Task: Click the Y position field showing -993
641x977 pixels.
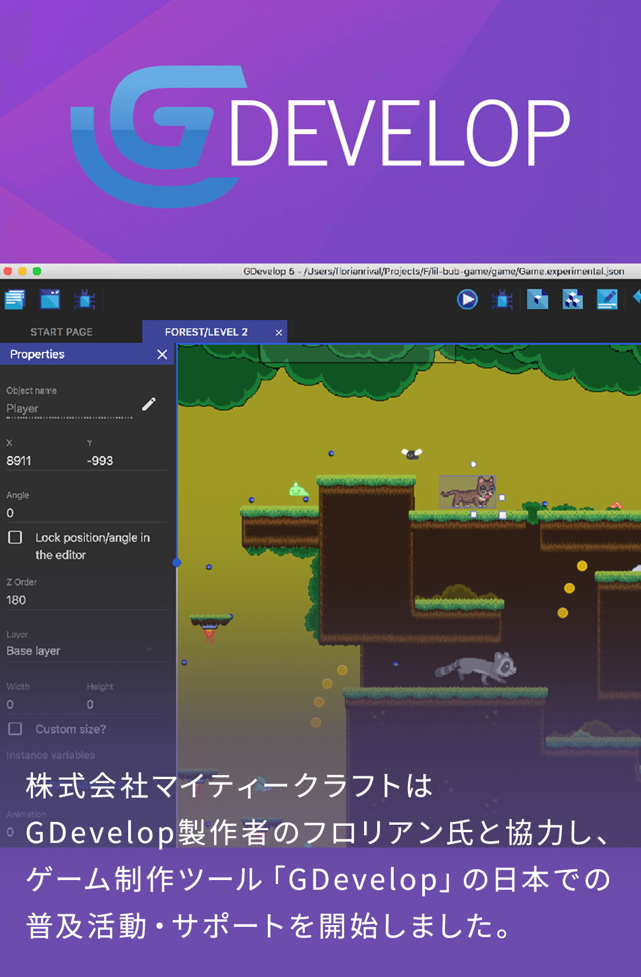Action: tap(126, 461)
